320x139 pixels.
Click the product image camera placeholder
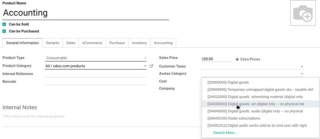(303, 13)
